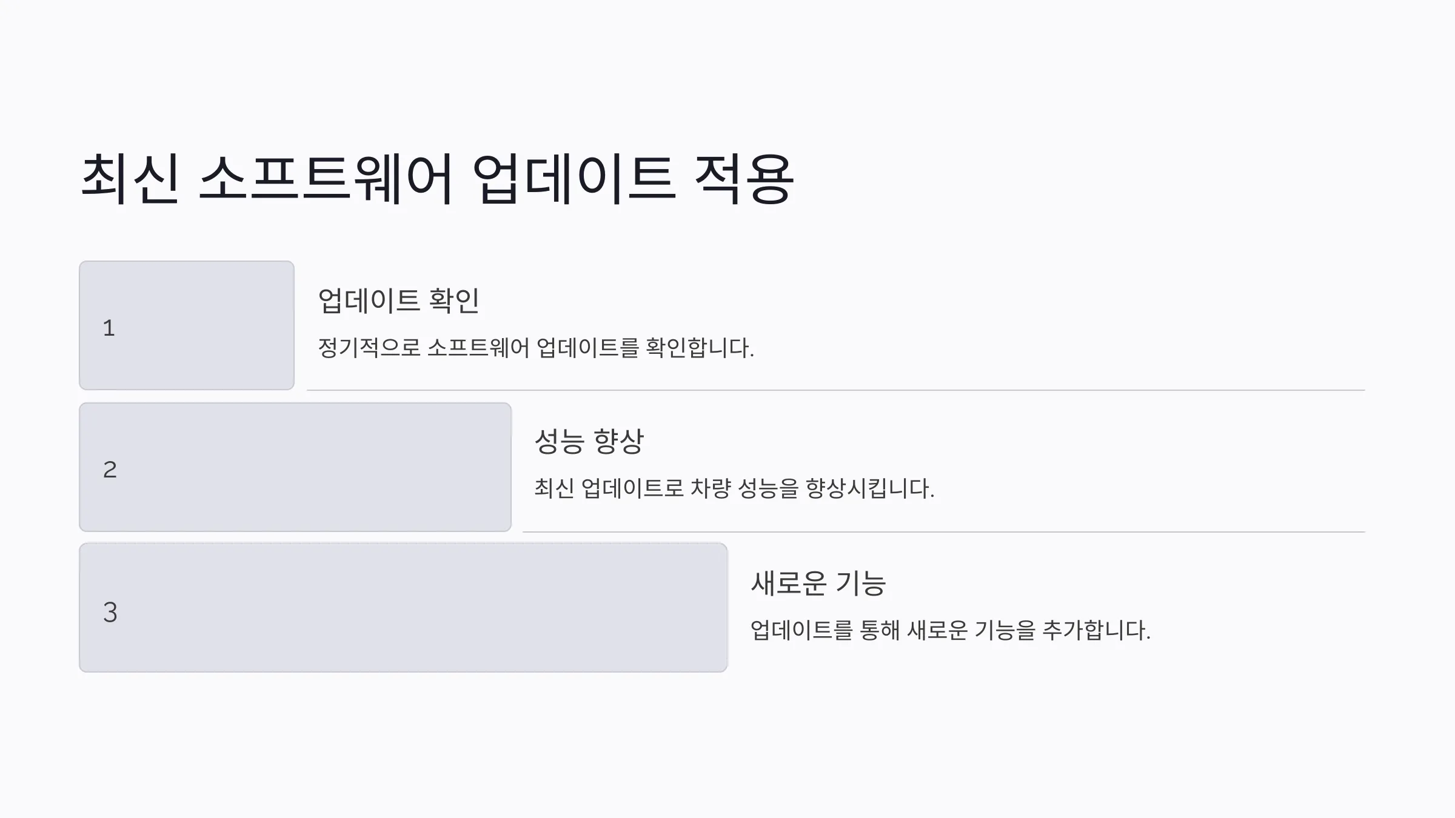Click the word 적용 in the title
This screenshot has width=1455, height=818.
(744, 178)
